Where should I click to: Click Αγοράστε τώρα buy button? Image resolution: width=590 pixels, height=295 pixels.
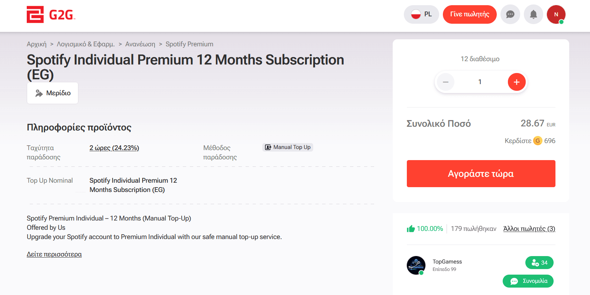pos(481,174)
